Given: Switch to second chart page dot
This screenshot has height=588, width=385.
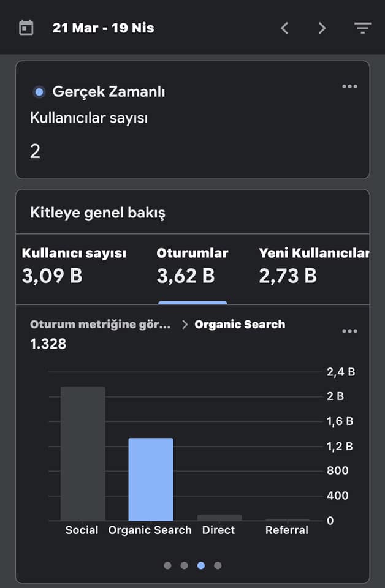Looking at the screenshot, I should (185, 565).
